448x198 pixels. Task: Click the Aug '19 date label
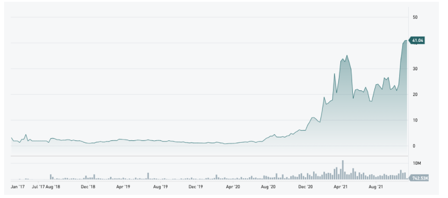160,187
